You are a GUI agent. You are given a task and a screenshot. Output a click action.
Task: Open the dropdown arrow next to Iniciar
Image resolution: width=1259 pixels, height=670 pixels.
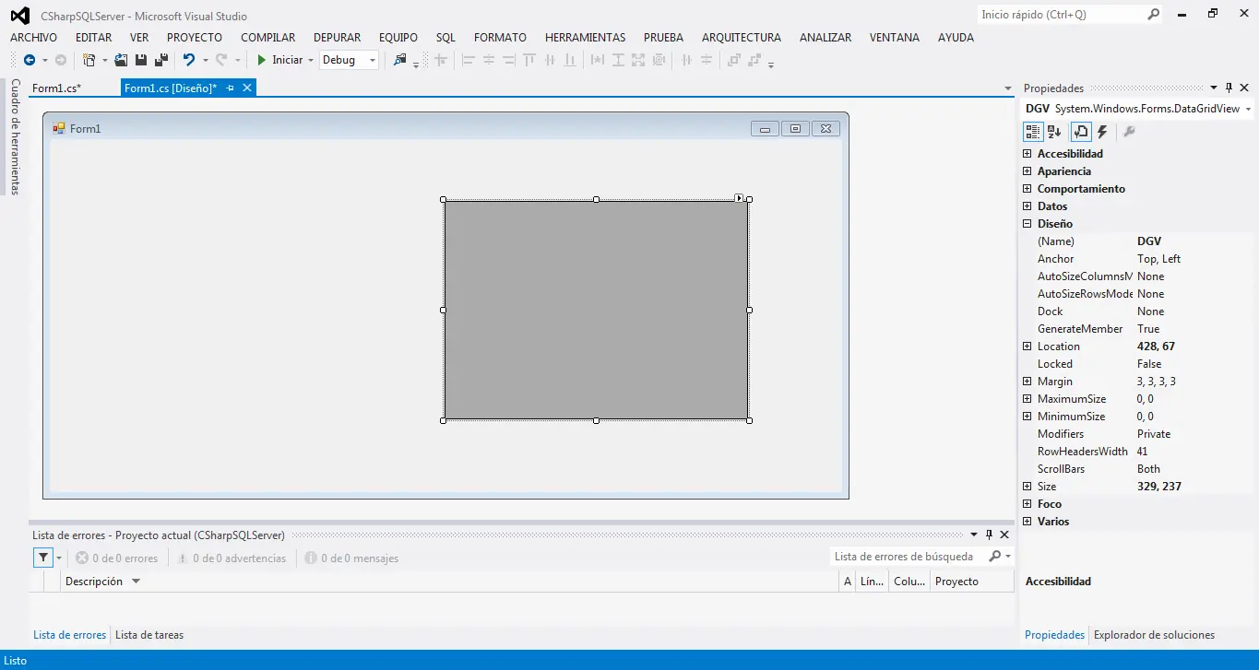coord(311,60)
